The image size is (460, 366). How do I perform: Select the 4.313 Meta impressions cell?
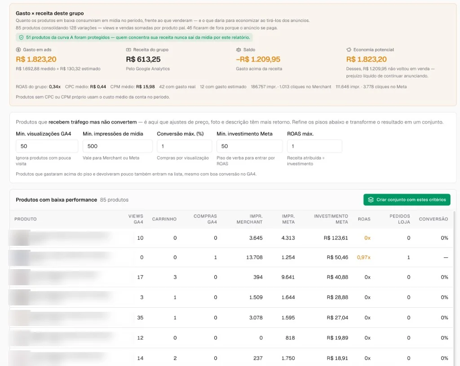[x=288, y=238]
